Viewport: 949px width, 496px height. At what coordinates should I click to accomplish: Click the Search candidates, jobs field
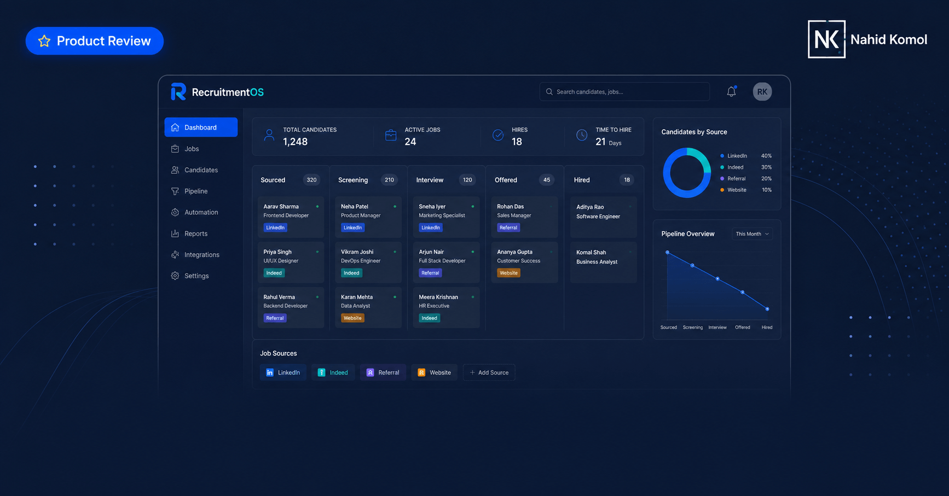[x=624, y=92]
